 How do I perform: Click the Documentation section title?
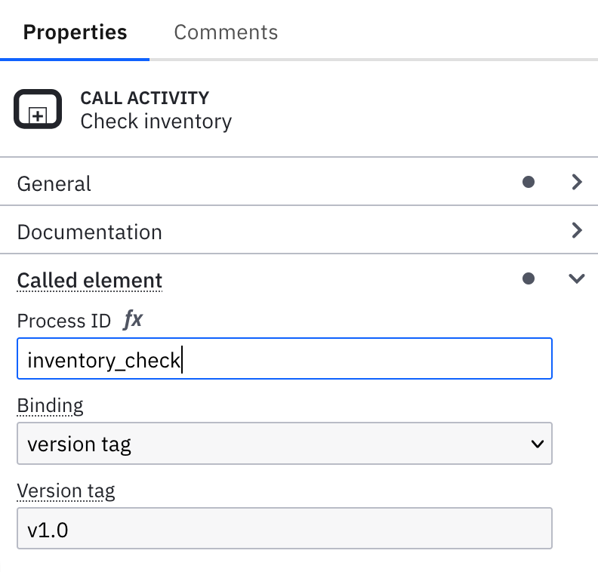[x=89, y=232]
